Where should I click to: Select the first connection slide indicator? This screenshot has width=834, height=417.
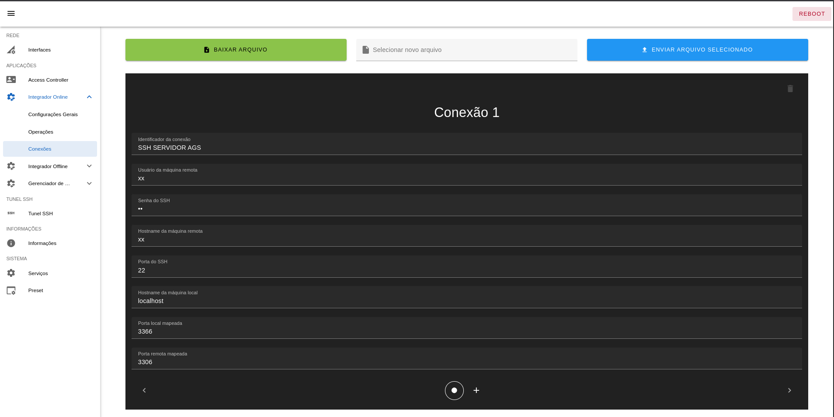point(454,390)
